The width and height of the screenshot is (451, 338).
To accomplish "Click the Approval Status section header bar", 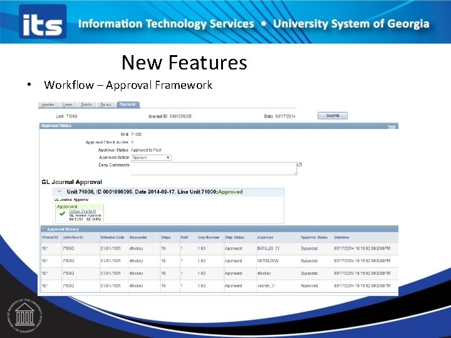I will pyautogui.click(x=219, y=126).
